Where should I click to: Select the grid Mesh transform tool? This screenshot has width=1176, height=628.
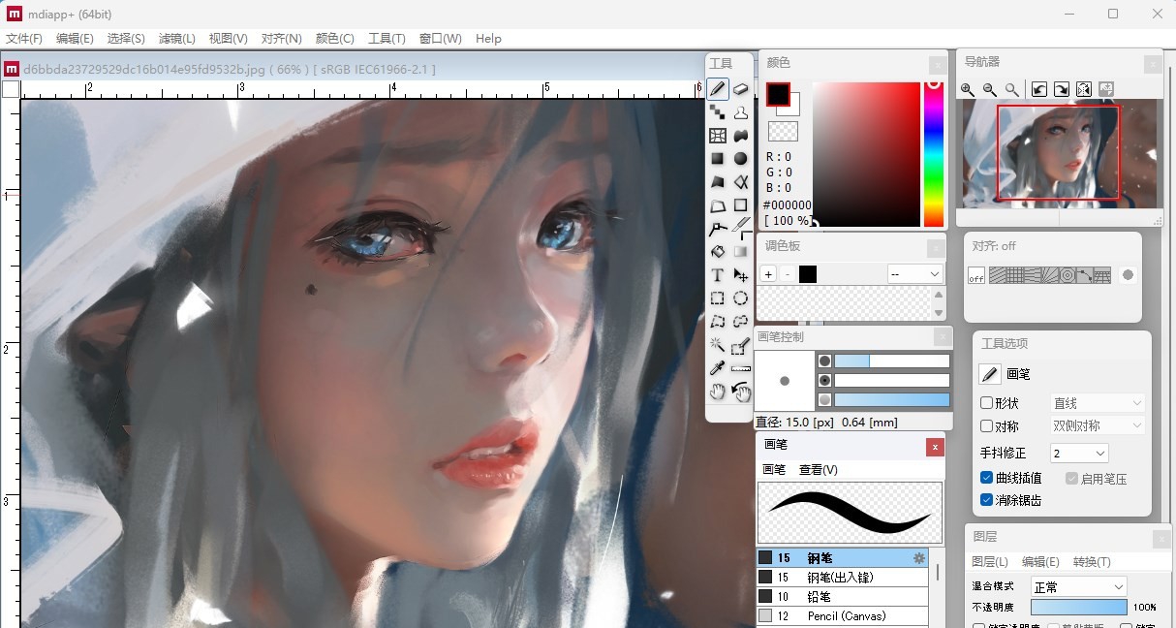718,135
